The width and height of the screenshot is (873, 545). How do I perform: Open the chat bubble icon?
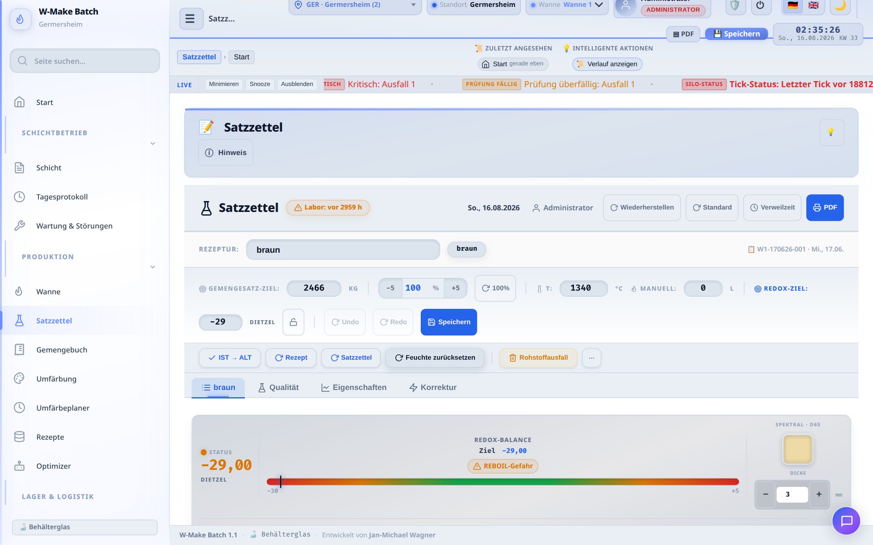846,521
